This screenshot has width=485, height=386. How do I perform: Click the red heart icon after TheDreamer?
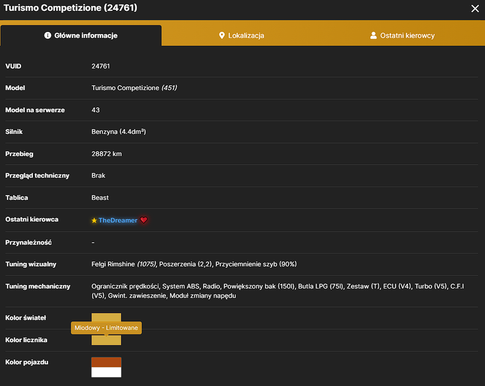point(144,220)
